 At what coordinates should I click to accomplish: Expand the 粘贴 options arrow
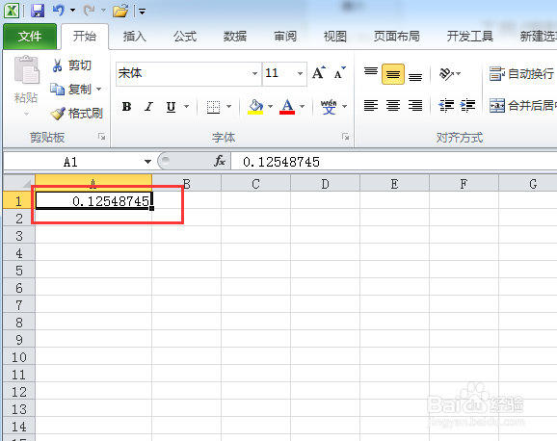[x=26, y=114]
